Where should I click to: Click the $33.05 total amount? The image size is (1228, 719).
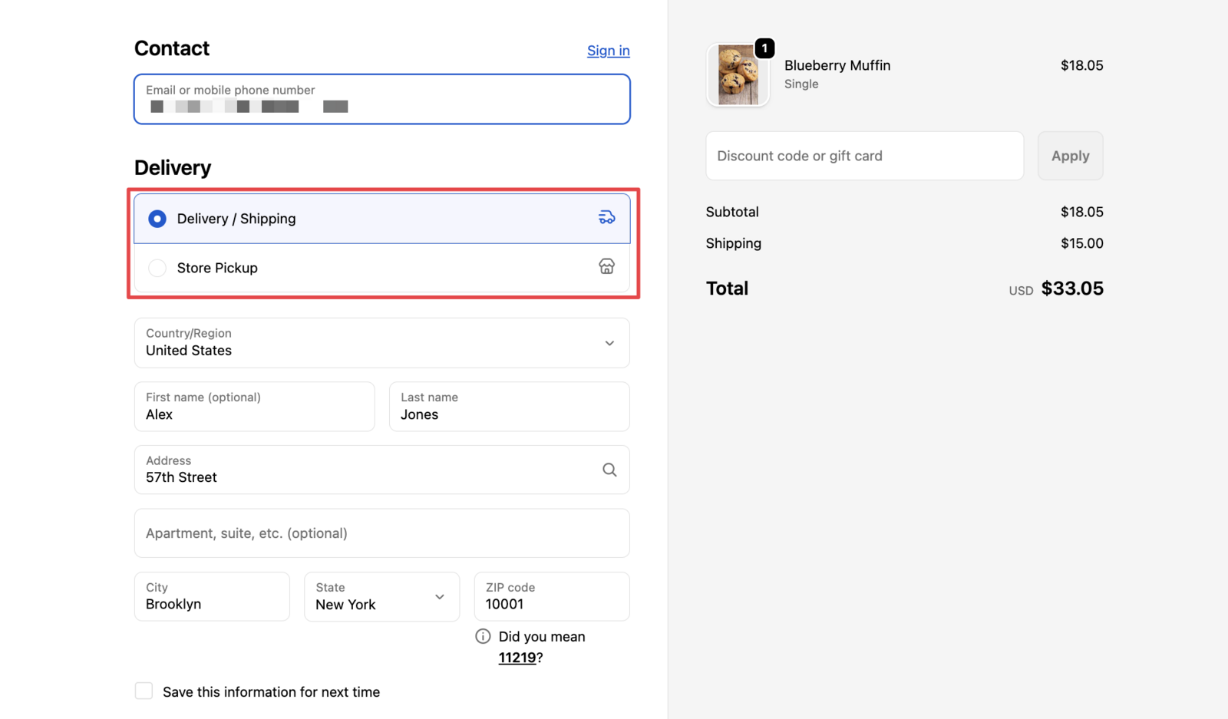click(x=1072, y=289)
